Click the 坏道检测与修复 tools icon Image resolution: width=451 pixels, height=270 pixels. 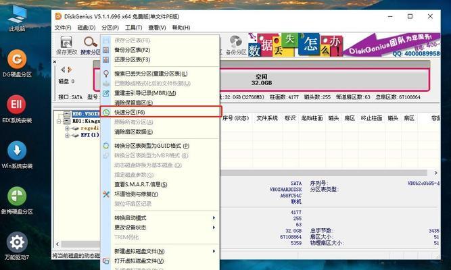click(x=106, y=194)
